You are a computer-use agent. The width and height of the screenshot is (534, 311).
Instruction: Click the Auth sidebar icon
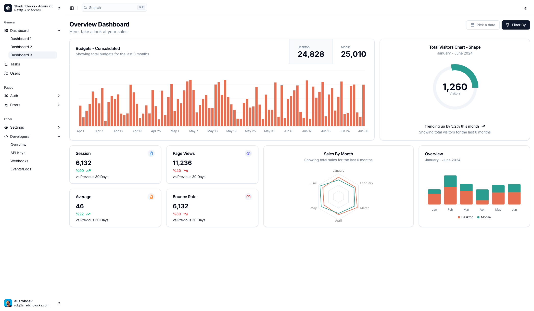6,96
